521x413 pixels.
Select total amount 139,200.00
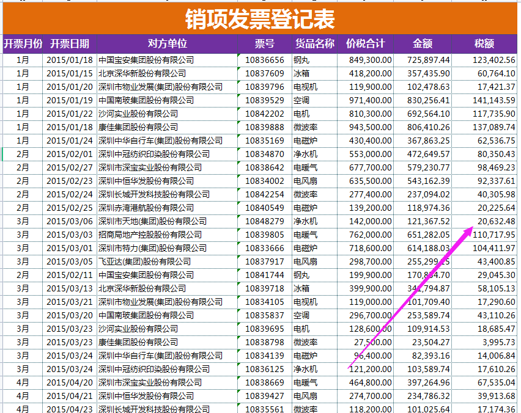click(366, 208)
